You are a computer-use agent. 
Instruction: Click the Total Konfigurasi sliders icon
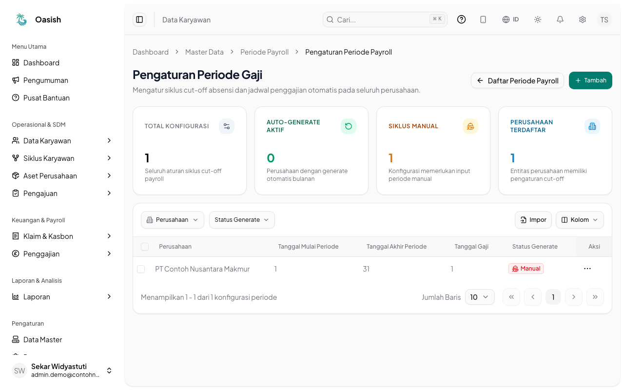coord(227,126)
